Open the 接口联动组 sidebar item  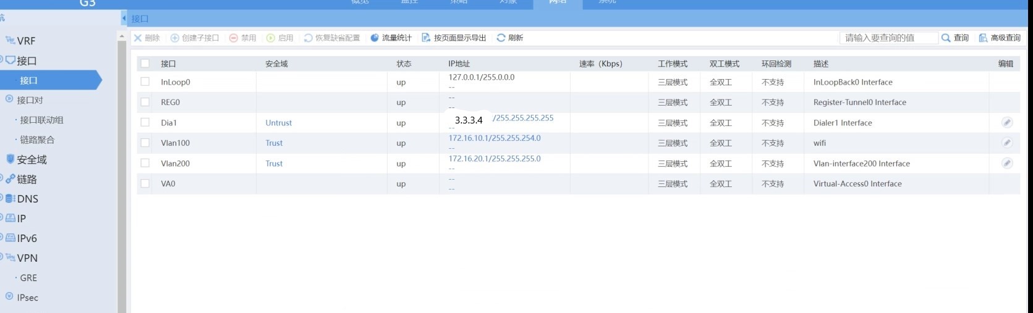[41, 120]
